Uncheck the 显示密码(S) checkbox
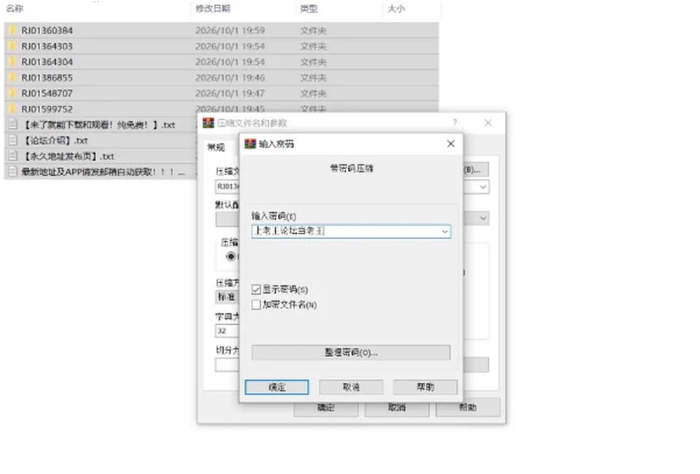The height and width of the screenshot is (474, 700). coord(256,290)
